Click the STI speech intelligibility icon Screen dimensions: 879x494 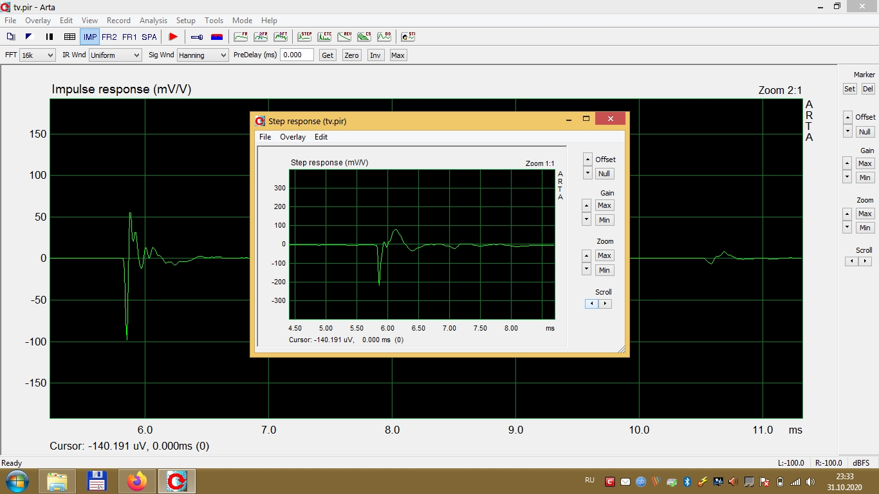coord(408,37)
